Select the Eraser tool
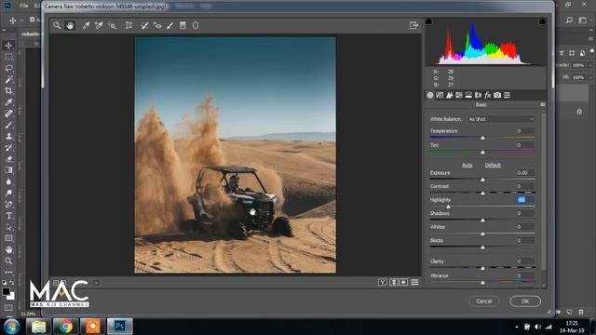This screenshot has width=596, height=335. tap(8, 159)
